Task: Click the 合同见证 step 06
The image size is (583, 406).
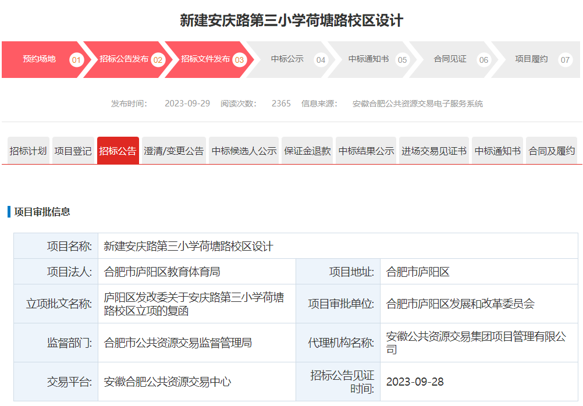Action: point(454,59)
